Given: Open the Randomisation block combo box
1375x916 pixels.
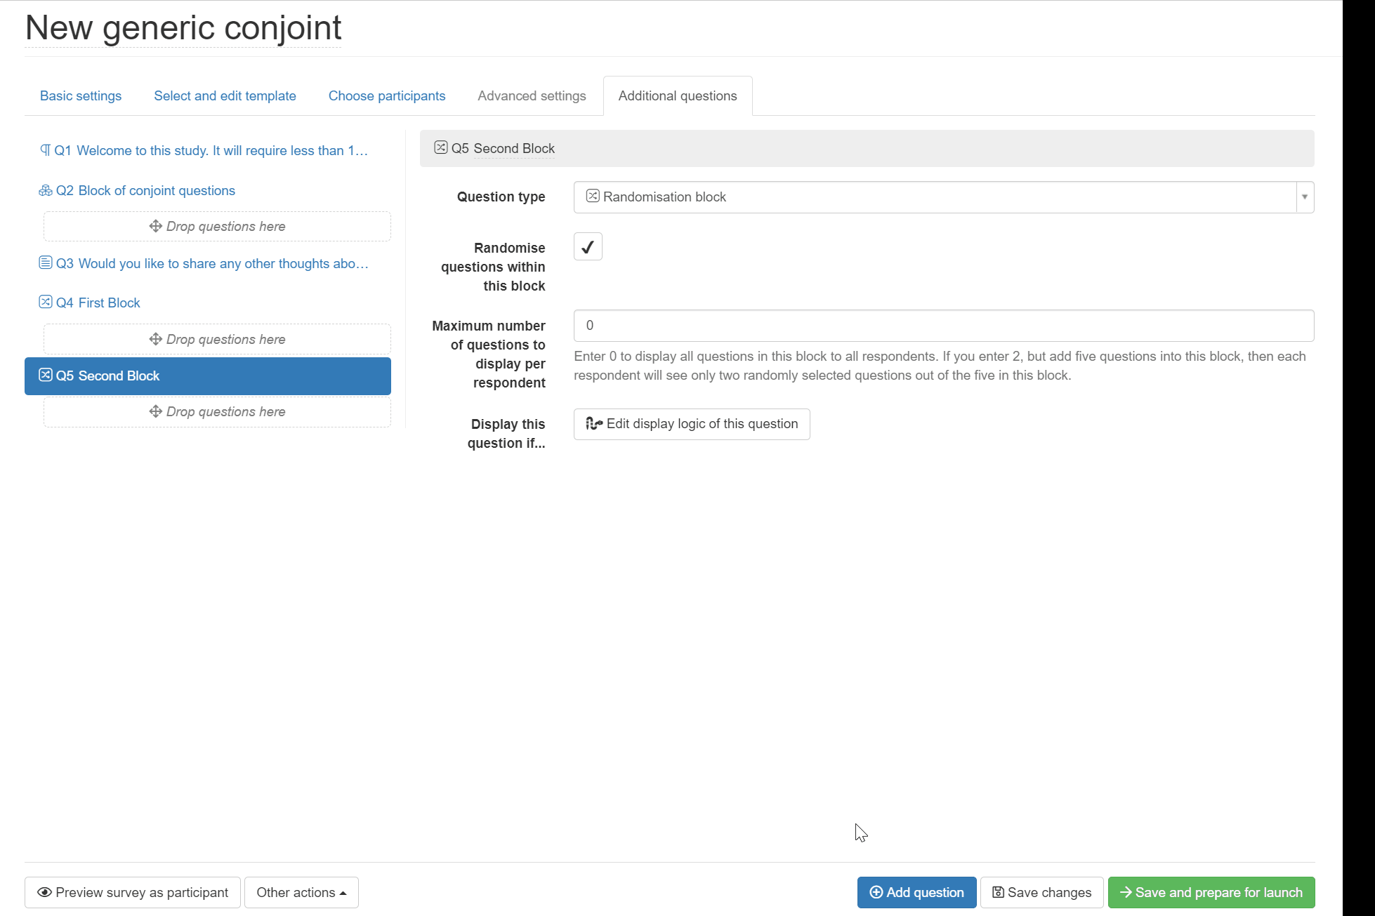Looking at the screenshot, I should [x=944, y=197].
